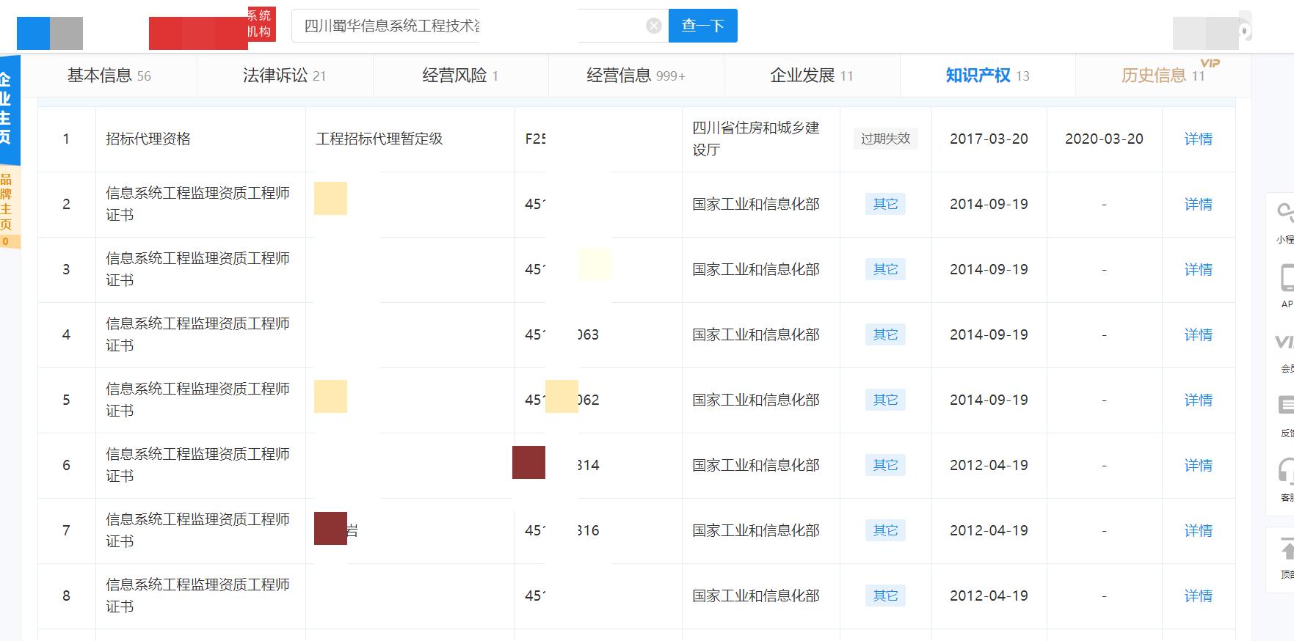The image size is (1294, 641).
Task: Open 详情 link in row 4
Action: pyautogui.click(x=1198, y=335)
